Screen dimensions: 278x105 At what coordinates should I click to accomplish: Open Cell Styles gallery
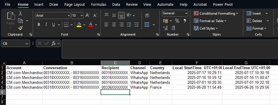[206, 28]
